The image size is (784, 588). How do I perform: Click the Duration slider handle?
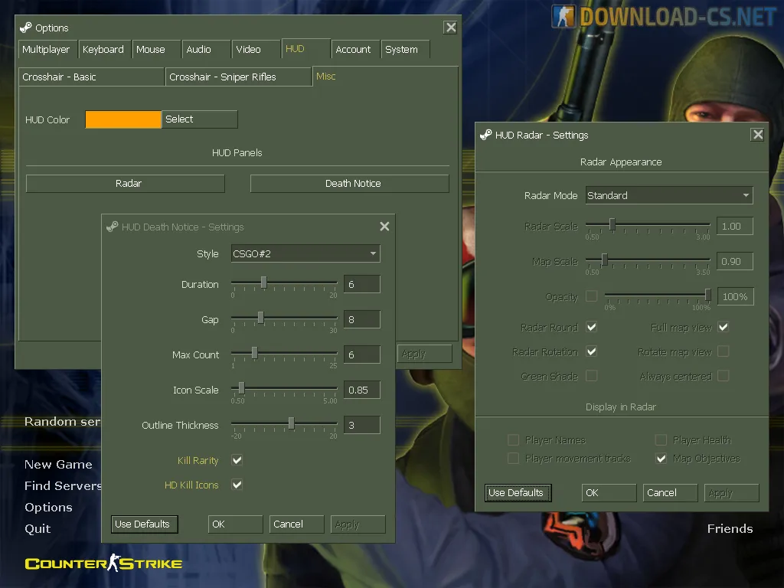[263, 283]
